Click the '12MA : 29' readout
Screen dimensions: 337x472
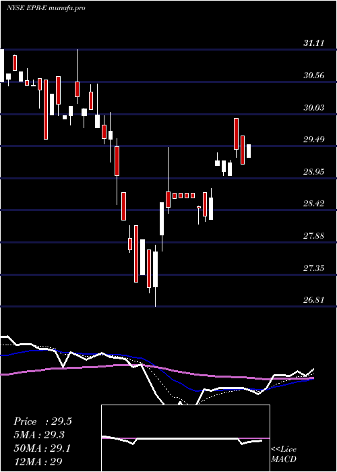point(38,462)
